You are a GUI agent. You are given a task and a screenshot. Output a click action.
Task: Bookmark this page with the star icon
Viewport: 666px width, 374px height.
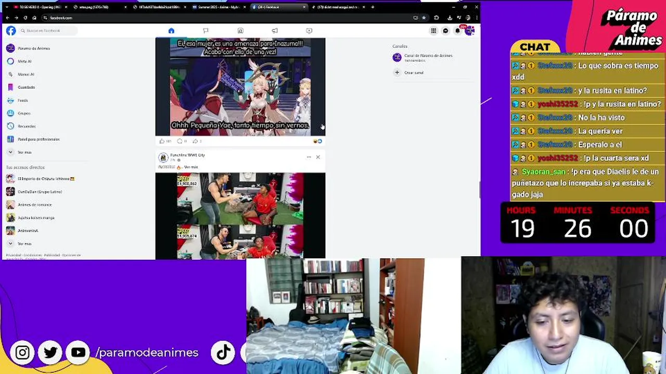pos(424,18)
